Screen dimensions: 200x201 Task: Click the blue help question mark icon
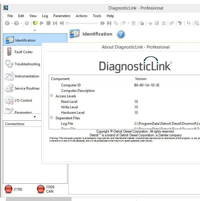(x=121, y=34)
